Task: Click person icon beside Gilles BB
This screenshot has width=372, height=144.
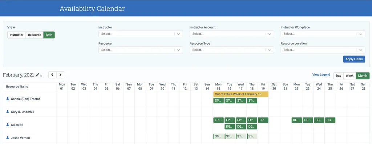Action: click(8, 124)
